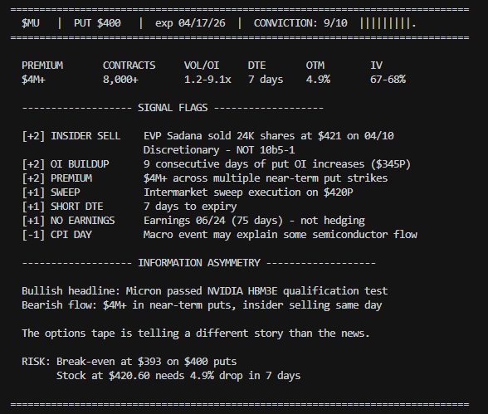Click the PREMIUM column header
This screenshot has width=488, height=414.
coord(42,66)
